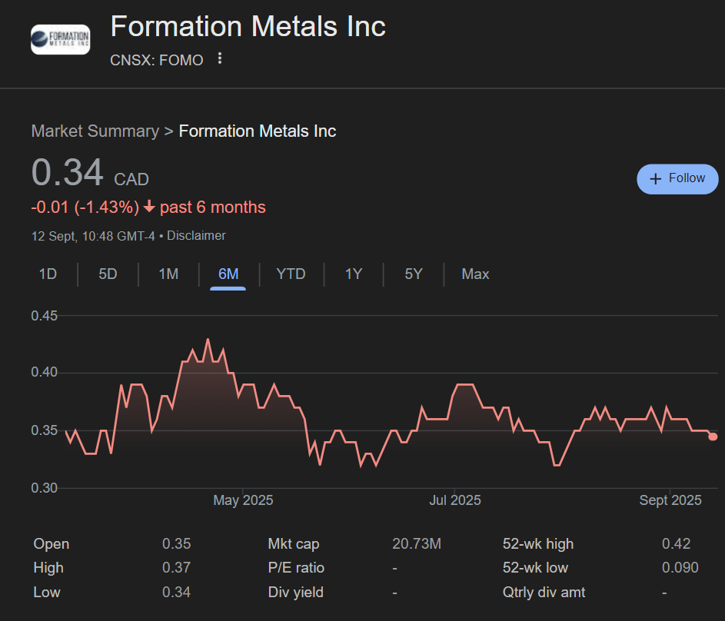This screenshot has width=725, height=621.
Task: Click the chart's current price endpoint dot
Action: pos(713,437)
